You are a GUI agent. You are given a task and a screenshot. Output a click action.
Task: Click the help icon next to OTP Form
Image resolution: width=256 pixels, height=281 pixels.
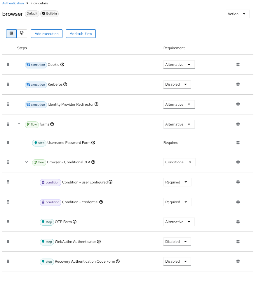pos(74,222)
